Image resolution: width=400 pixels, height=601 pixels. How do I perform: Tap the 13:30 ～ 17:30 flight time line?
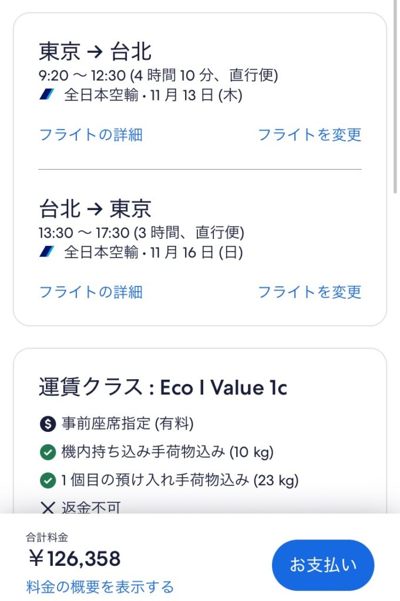point(141,232)
